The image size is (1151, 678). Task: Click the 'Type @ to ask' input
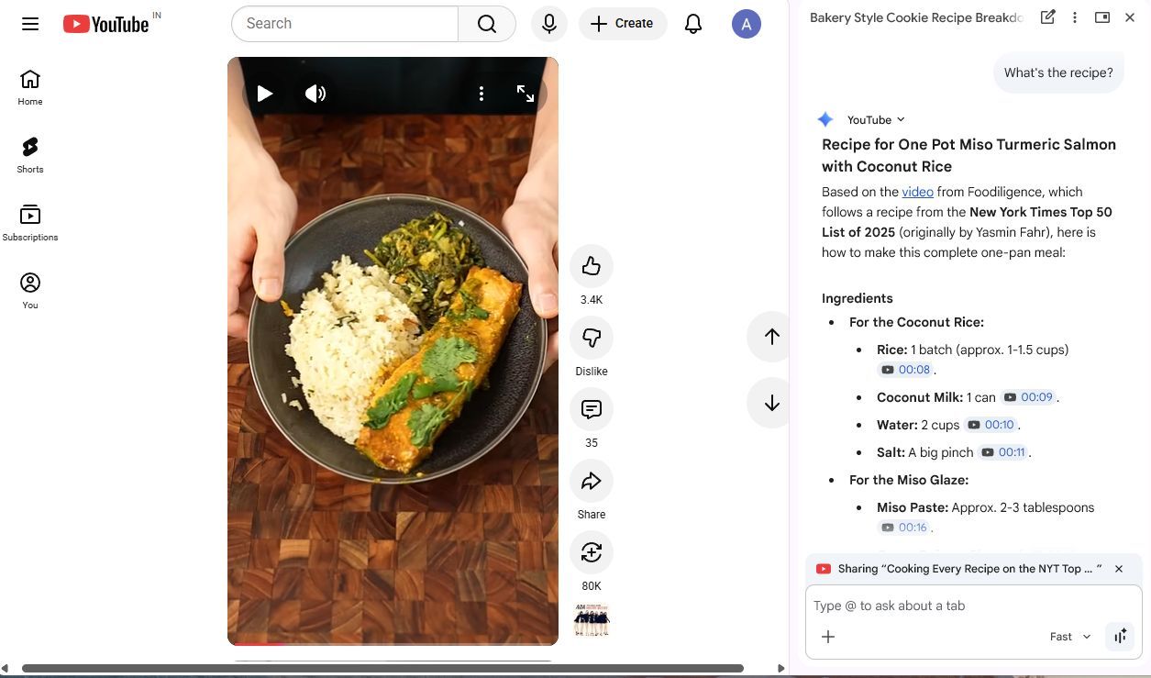973,606
